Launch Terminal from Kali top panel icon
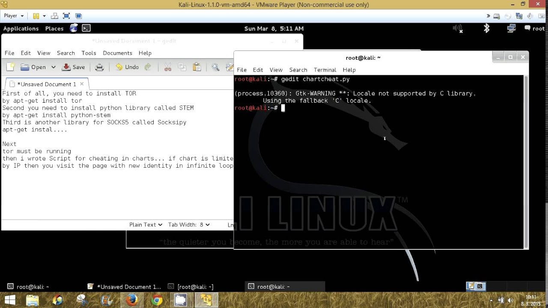 pyautogui.click(x=86, y=28)
